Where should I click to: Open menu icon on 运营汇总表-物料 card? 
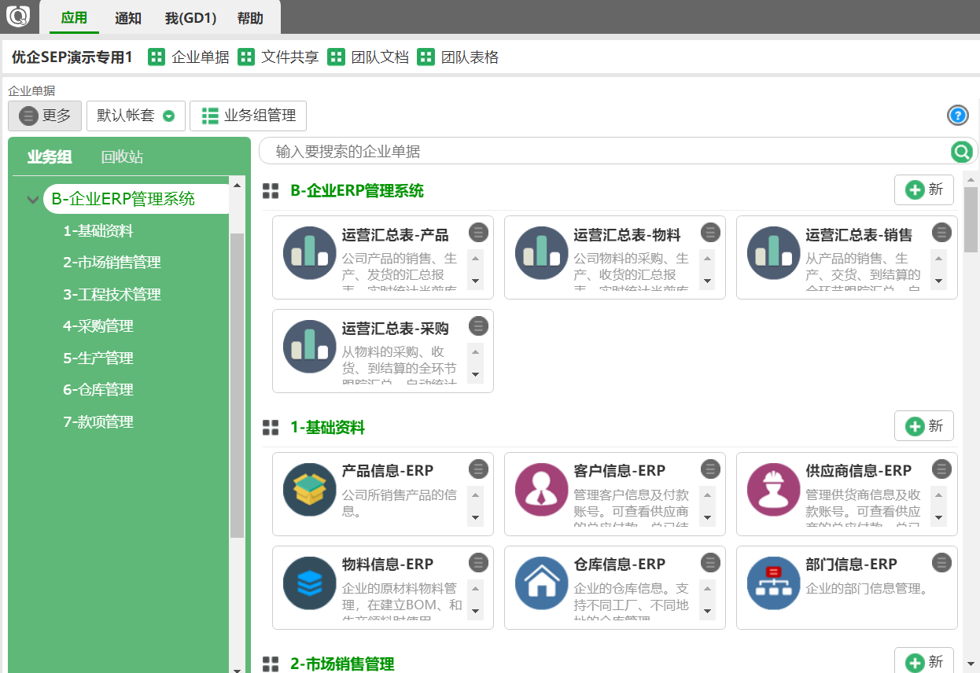(710, 232)
